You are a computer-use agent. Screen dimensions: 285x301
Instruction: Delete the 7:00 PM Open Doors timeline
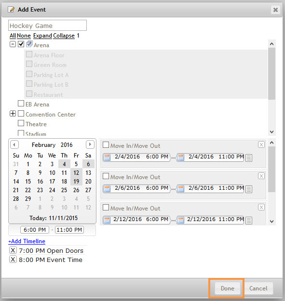[13, 250]
